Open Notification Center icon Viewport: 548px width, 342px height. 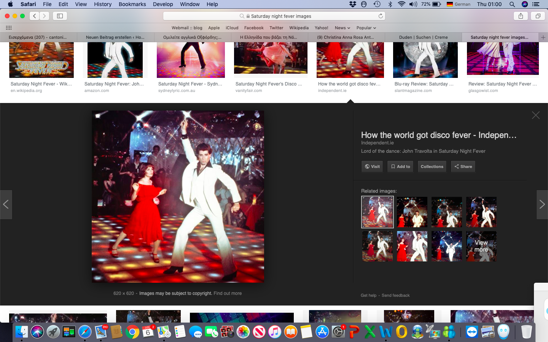tap(536, 4)
